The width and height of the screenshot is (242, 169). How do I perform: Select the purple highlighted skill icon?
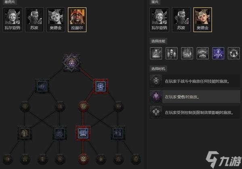(218, 53)
